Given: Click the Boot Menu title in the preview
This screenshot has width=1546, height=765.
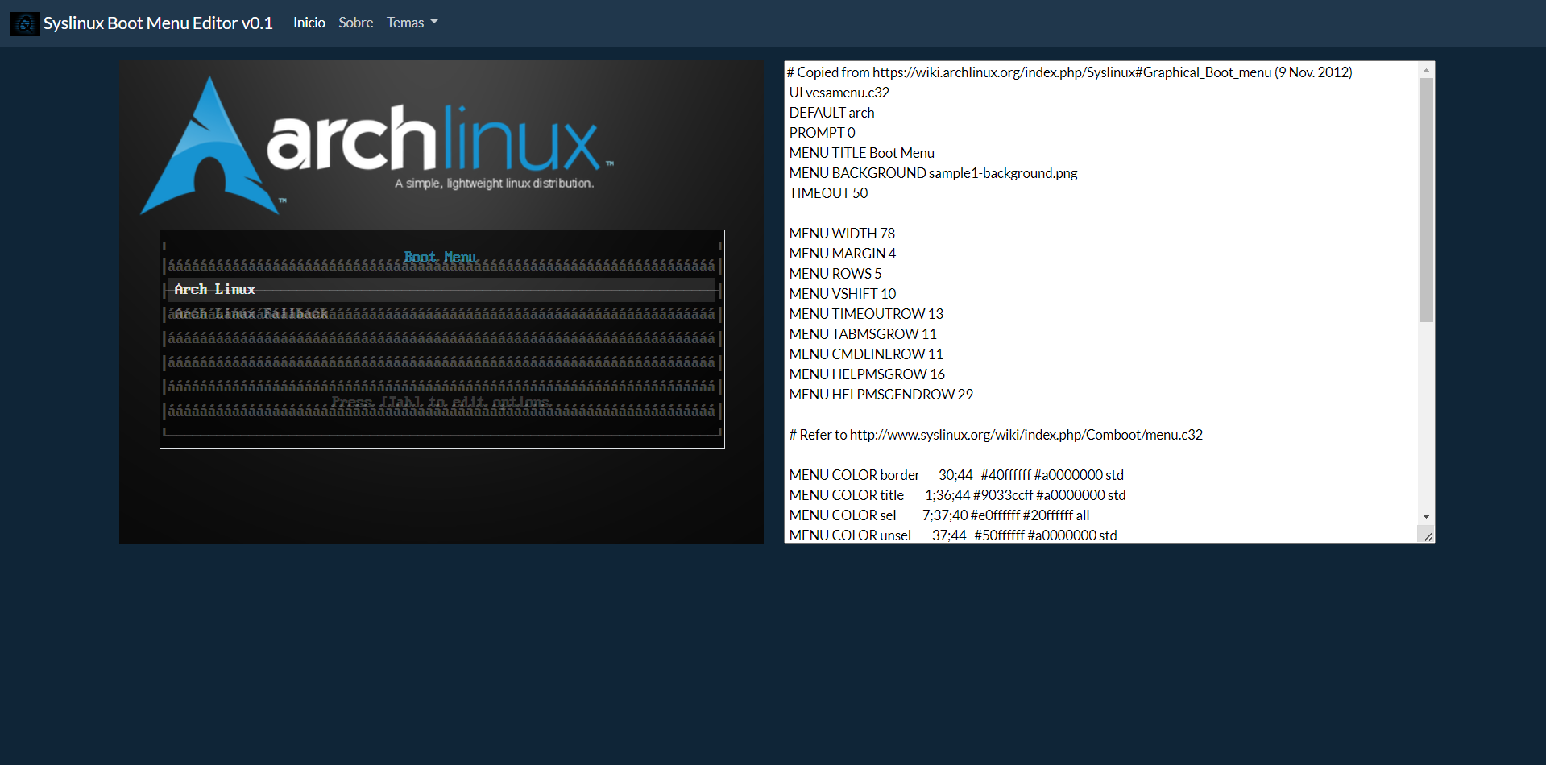Looking at the screenshot, I should coord(441,257).
